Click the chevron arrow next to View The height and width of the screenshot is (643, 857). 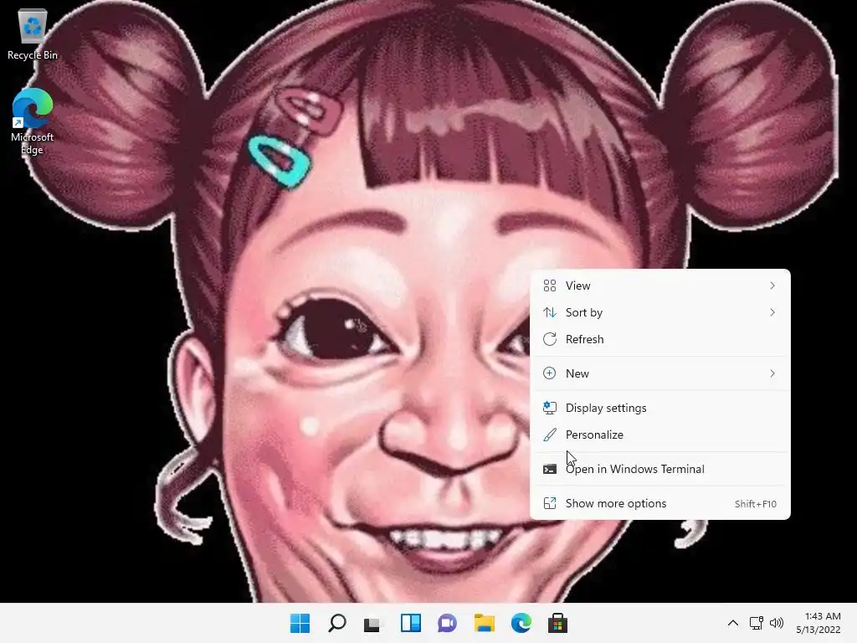tap(772, 285)
